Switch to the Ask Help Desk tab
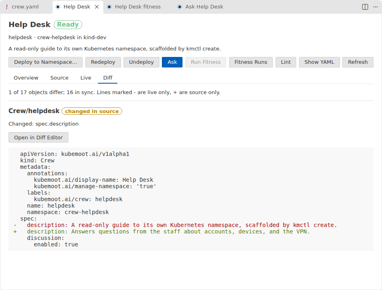Screen dimensions: 382x290 204,7
